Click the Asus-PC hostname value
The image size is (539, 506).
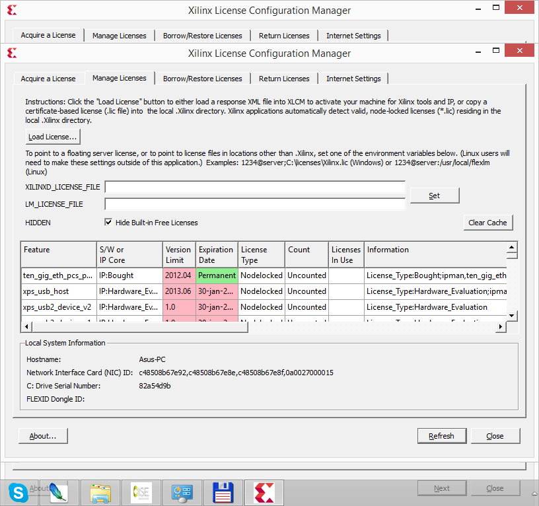coord(153,359)
